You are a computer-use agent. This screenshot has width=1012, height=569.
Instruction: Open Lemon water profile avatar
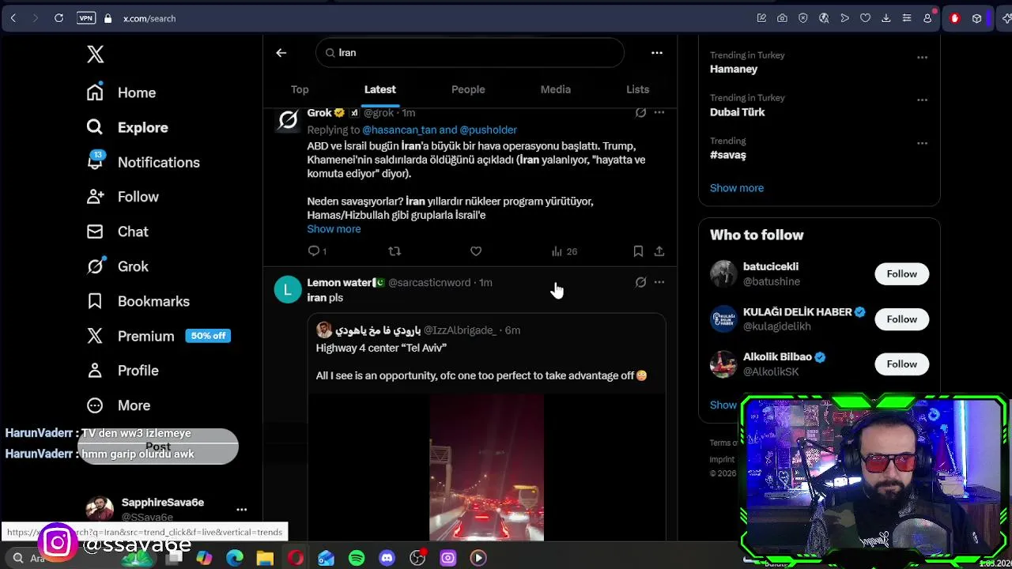(288, 289)
